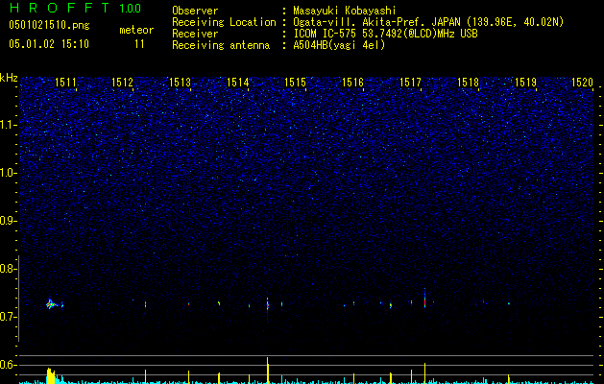Click the 0.9 kHz frequency label

click(x=8, y=221)
